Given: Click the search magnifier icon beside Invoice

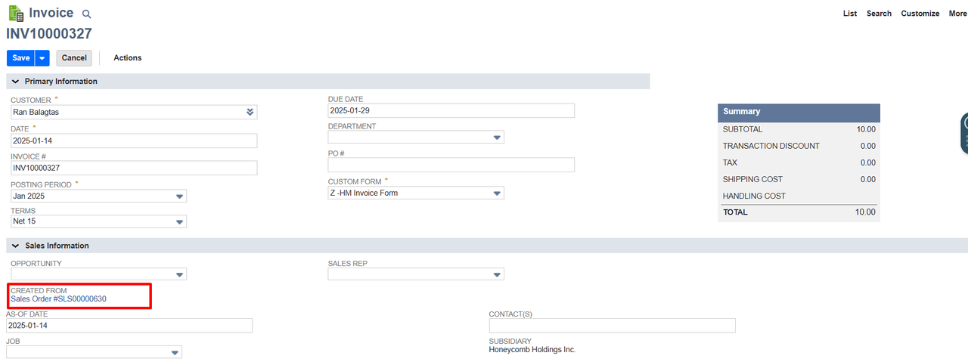Looking at the screenshot, I should [x=86, y=14].
